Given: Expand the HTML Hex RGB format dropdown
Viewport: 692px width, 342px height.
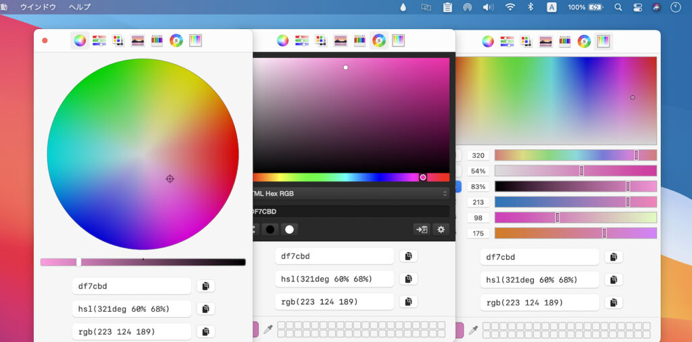Looking at the screenshot, I should pyautogui.click(x=350, y=194).
